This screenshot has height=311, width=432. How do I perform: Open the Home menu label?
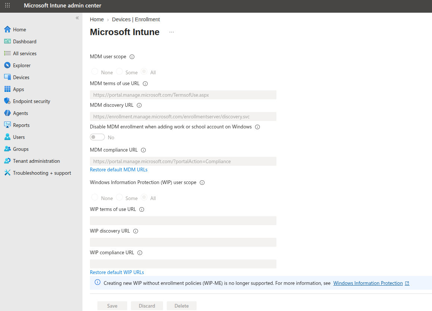(x=19, y=29)
